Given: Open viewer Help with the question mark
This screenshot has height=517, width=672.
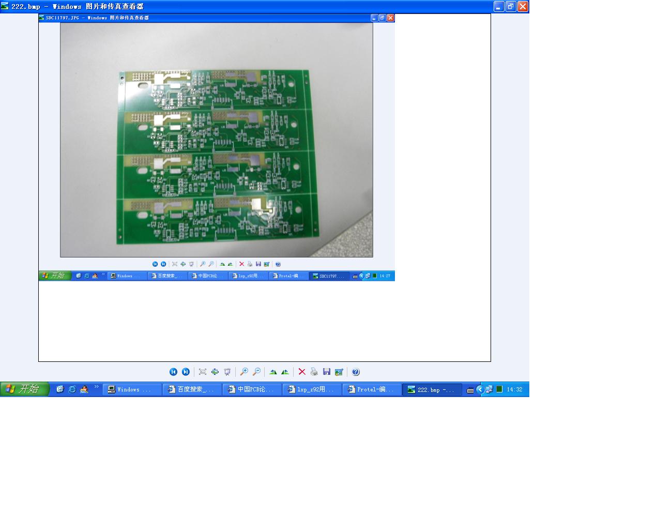Looking at the screenshot, I should [x=356, y=372].
